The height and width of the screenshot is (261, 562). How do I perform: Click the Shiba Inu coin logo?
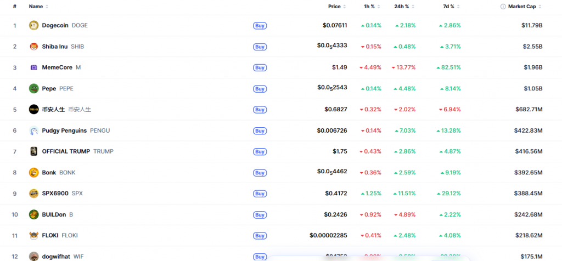coord(33,47)
